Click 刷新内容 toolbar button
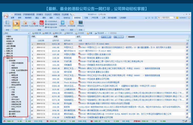193x125 pixels. [68, 33]
